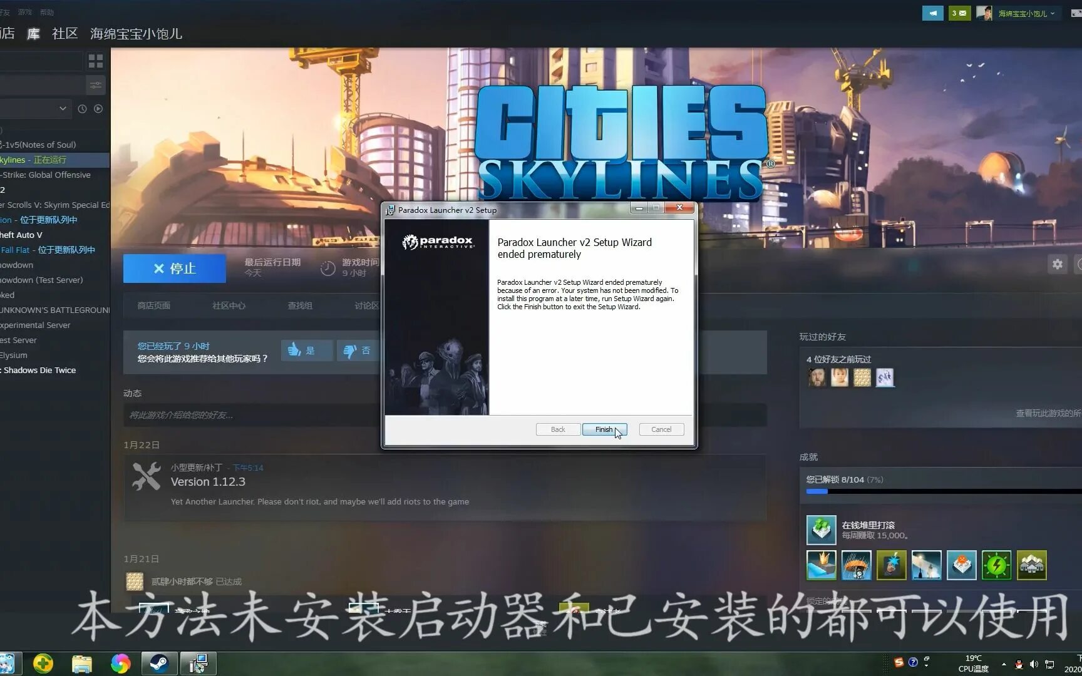
Task: Select Elysium in library list
Action: coord(54,355)
